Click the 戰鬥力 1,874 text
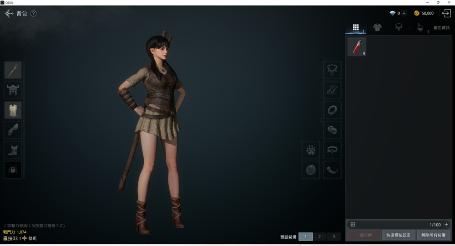Viewport: 455px width, 246px height. [15, 232]
